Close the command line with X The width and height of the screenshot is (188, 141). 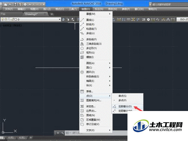click(x=58, y=133)
